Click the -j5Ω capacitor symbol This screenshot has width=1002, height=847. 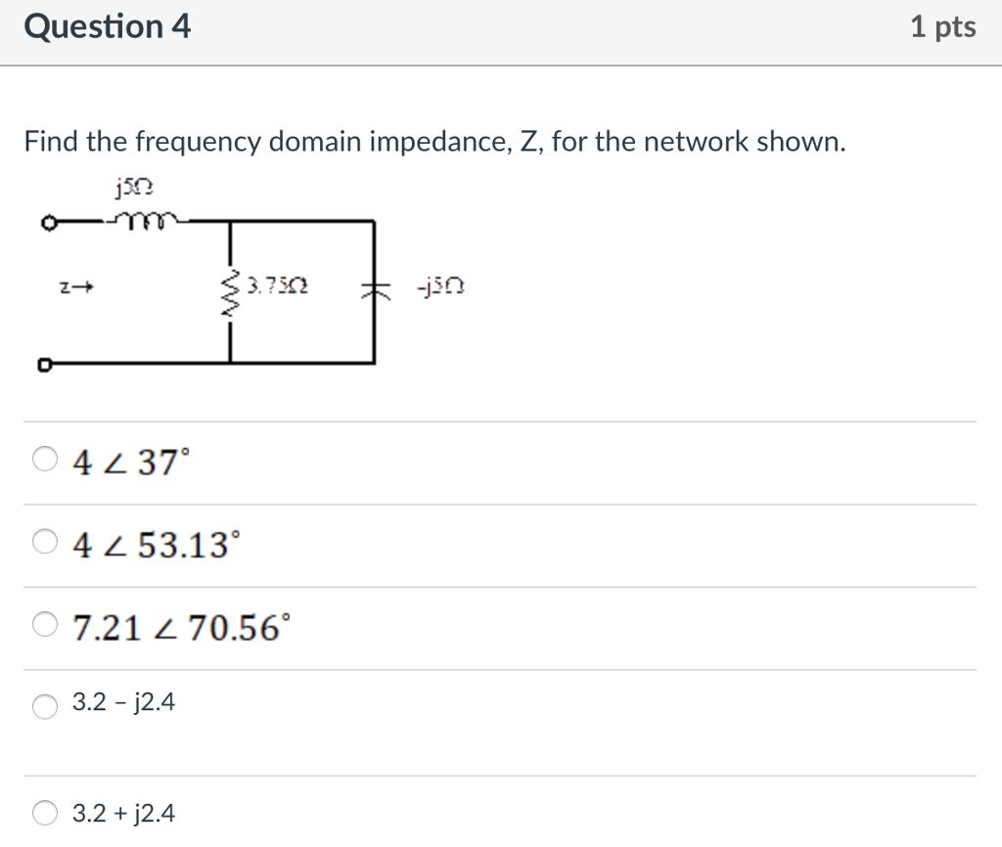coord(375,287)
